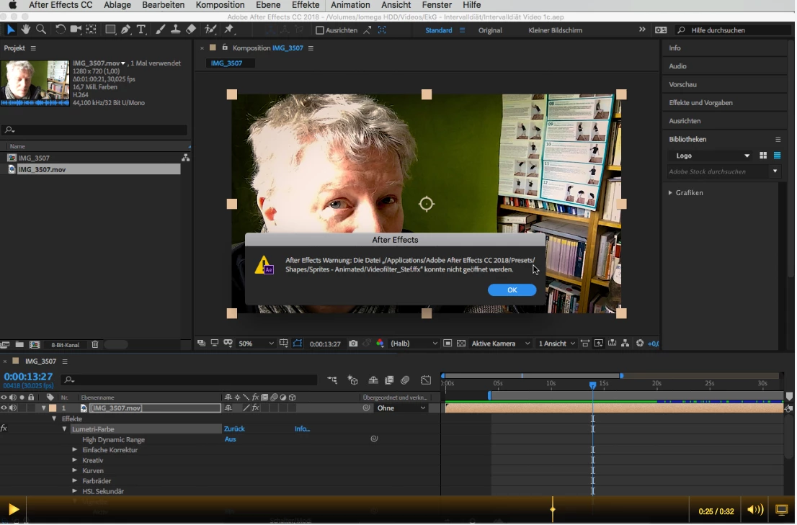
Task: Open the 1 Ansicht layout dropdown
Action: click(x=556, y=344)
